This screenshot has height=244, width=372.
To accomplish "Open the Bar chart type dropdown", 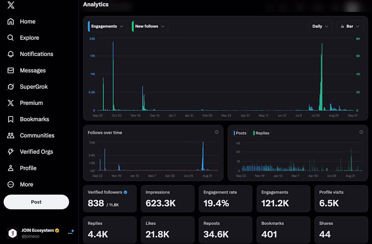I will (350, 26).
